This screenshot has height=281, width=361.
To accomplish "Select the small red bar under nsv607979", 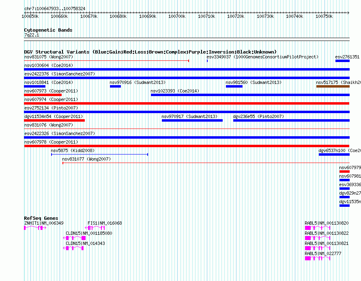I will (344, 172).
